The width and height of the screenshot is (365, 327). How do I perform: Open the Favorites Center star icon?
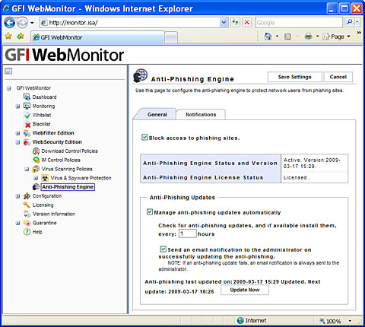(x=8, y=37)
